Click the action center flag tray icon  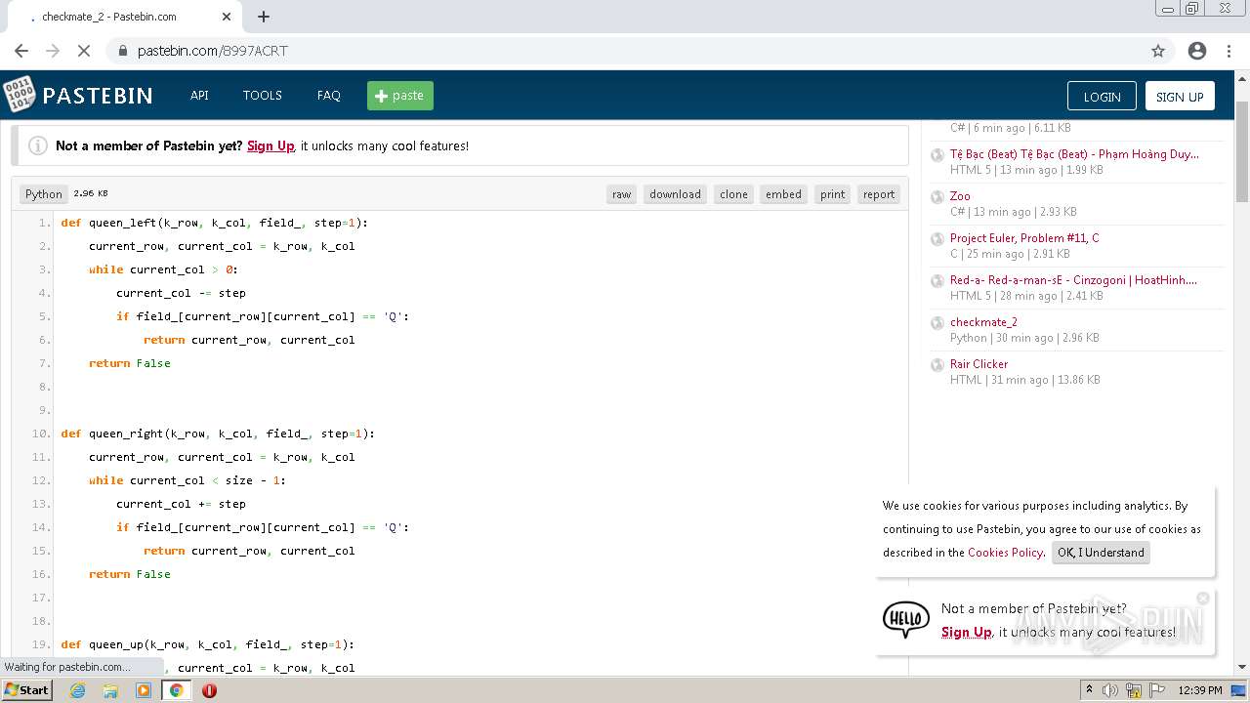(1157, 690)
